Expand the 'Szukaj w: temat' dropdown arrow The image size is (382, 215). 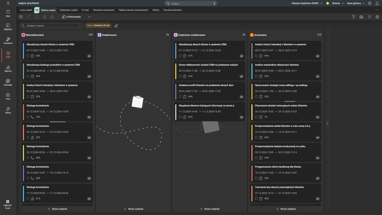(80, 26)
